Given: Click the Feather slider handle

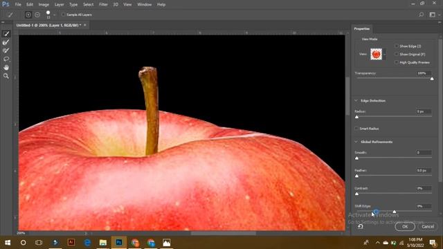Looking at the screenshot, I should click(356, 176).
